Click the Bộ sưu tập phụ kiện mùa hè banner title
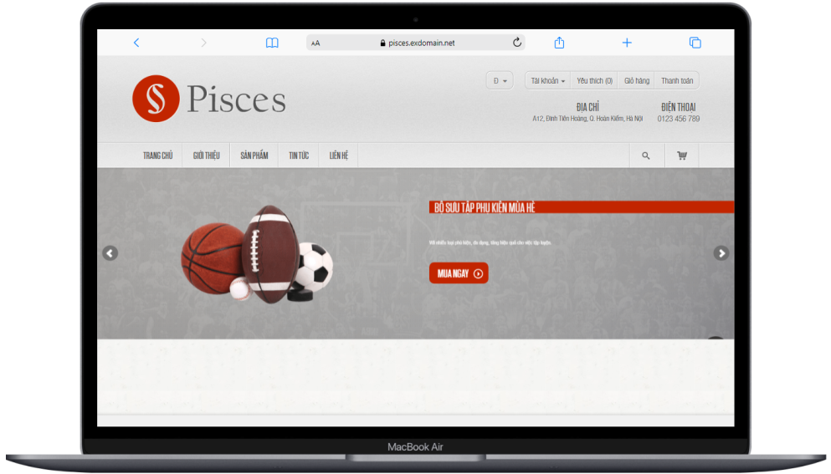 point(485,207)
